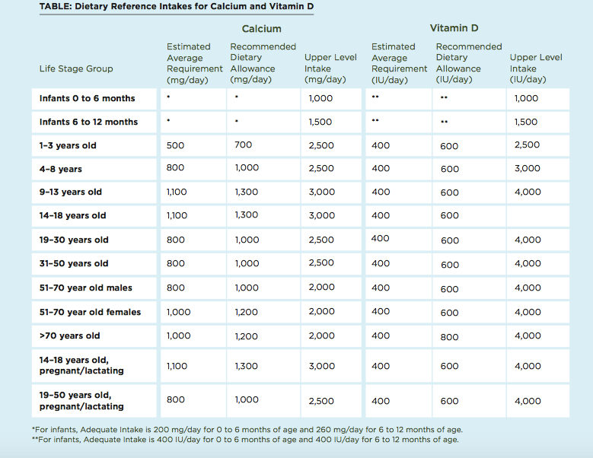Click Calcium Estimated Average Requirement (mg/day) header
The width and height of the screenshot is (593, 458).
tap(194, 63)
